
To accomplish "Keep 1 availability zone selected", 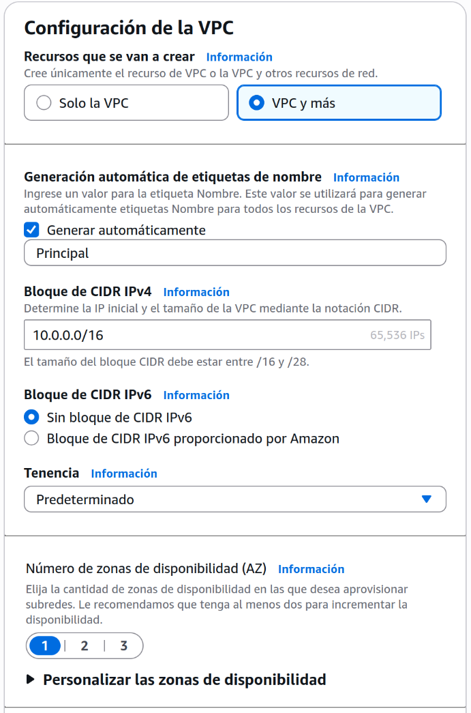I will tap(44, 645).
